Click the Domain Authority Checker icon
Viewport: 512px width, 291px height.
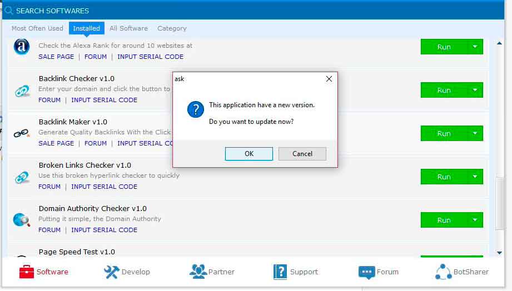coord(22,220)
